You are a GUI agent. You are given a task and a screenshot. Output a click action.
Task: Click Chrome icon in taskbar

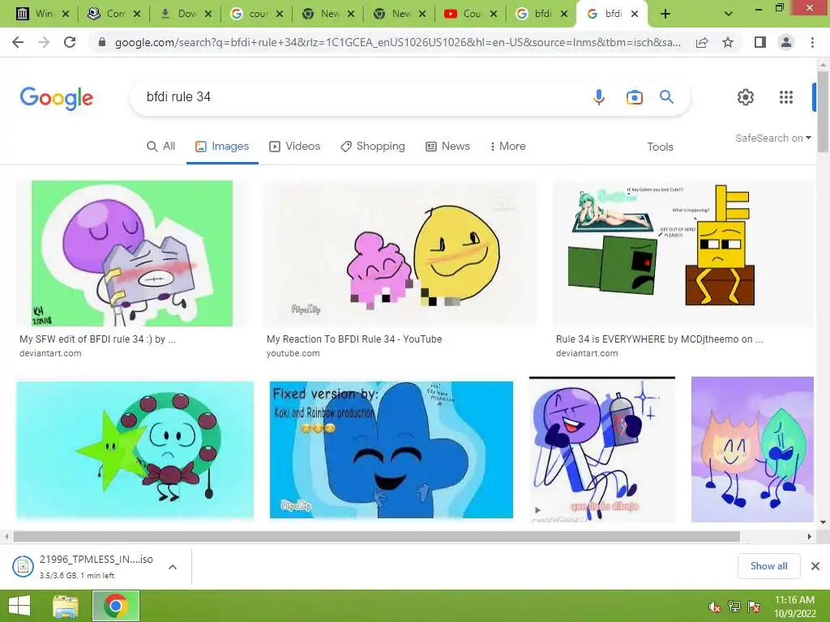[x=116, y=606]
